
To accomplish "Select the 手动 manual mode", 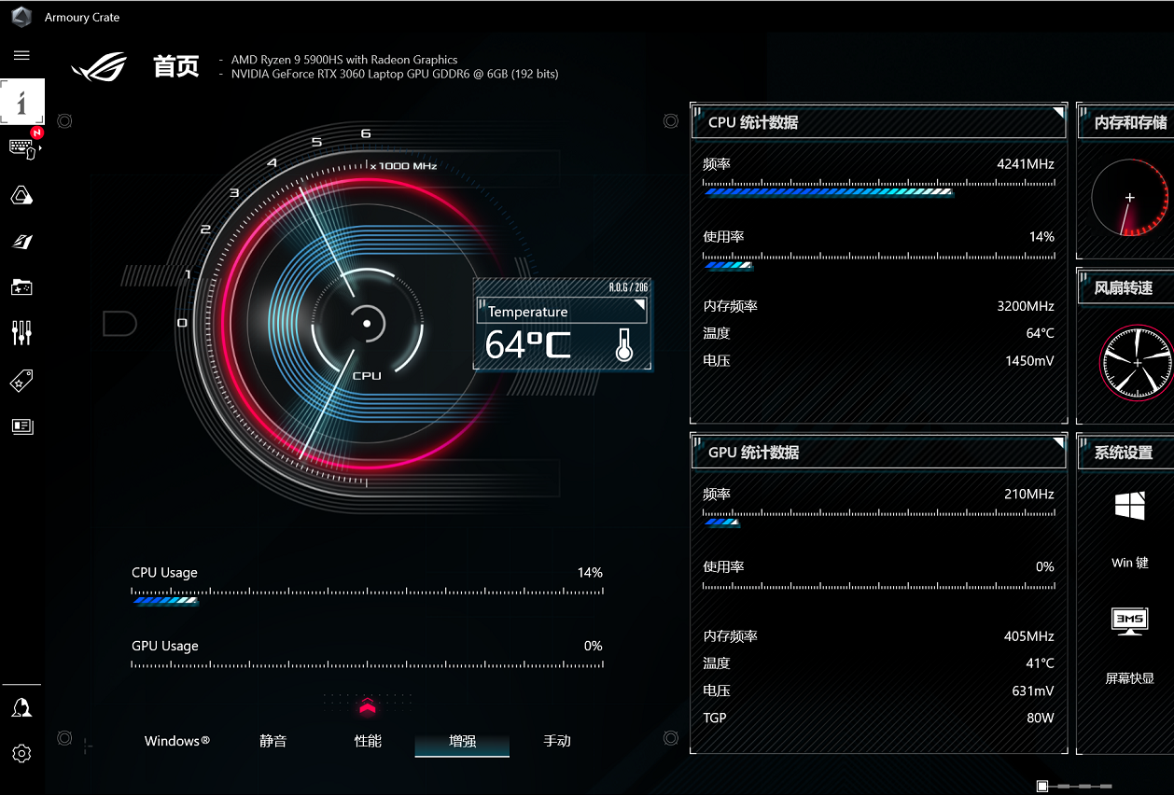I will click(x=557, y=741).
